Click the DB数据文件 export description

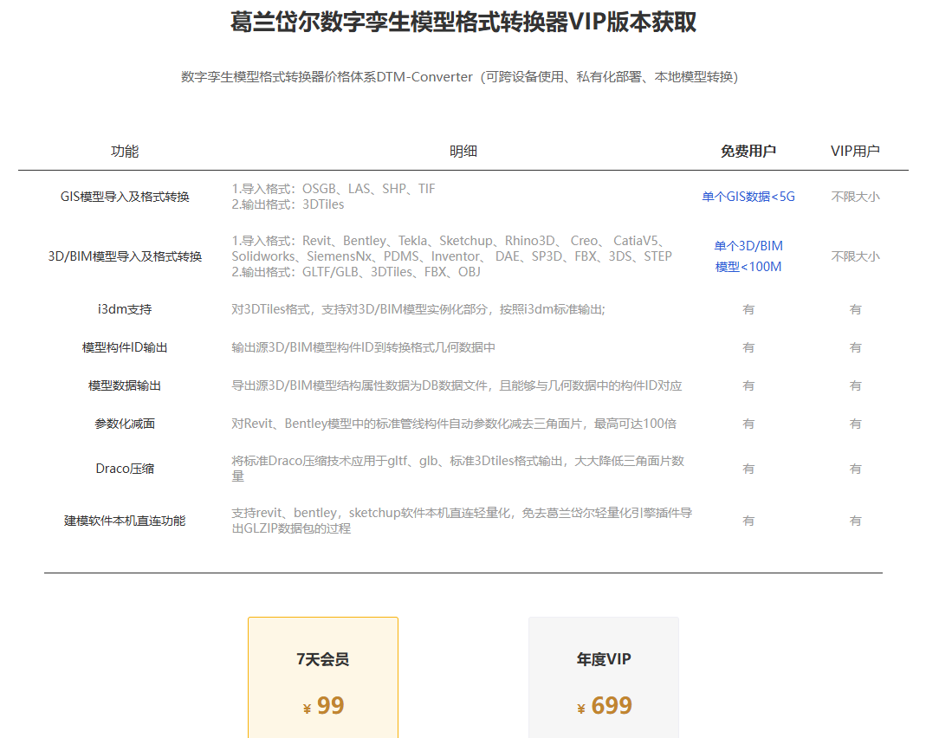(457, 385)
